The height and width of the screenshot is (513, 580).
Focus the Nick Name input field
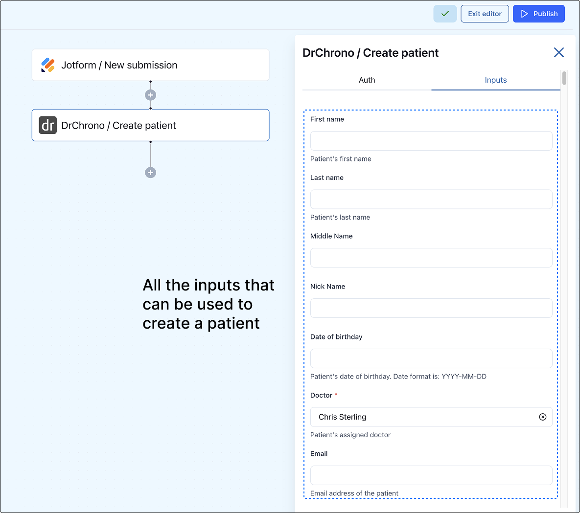pyautogui.click(x=431, y=308)
